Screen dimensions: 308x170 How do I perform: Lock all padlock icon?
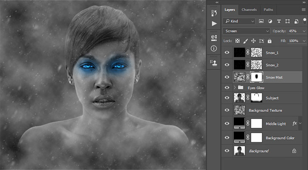tap(269, 41)
